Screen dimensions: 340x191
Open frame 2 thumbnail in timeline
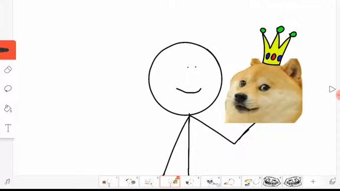point(129,181)
